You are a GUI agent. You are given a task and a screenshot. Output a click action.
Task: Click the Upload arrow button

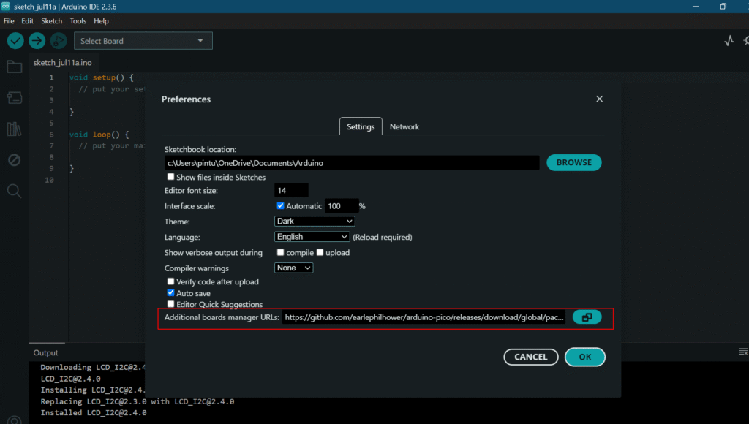37,41
